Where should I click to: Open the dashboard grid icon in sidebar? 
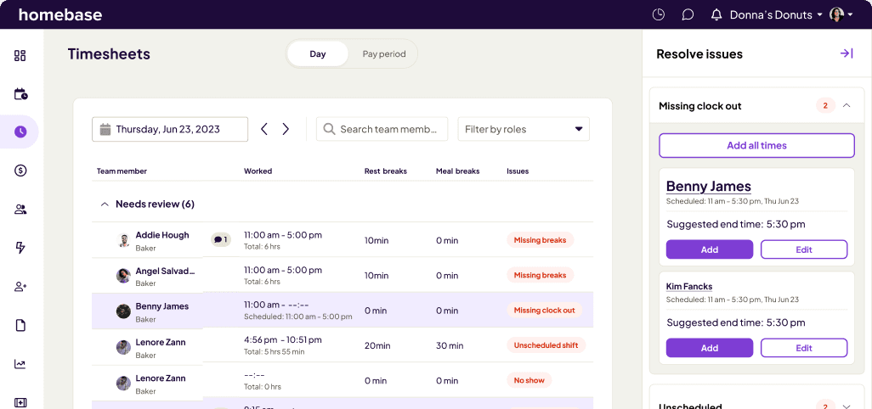pyautogui.click(x=20, y=55)
